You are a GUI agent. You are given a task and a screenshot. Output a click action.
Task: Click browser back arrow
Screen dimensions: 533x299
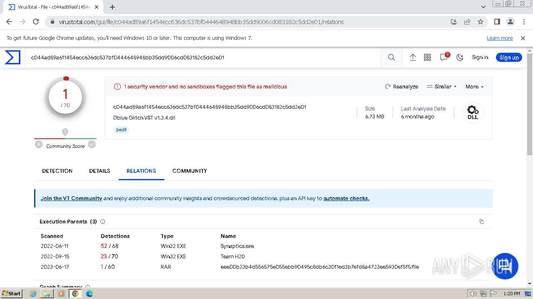(9, 22)
